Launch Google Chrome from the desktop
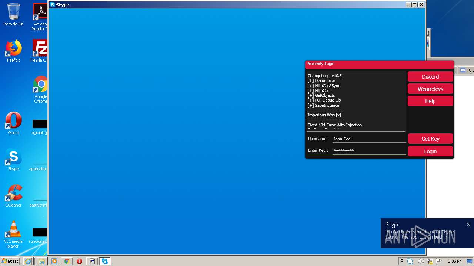Viewport: 474px width, 266px height. [40, 90]
